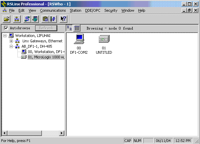
Task: Click the DF1-COM2 label text
Action: pos(79,52)
